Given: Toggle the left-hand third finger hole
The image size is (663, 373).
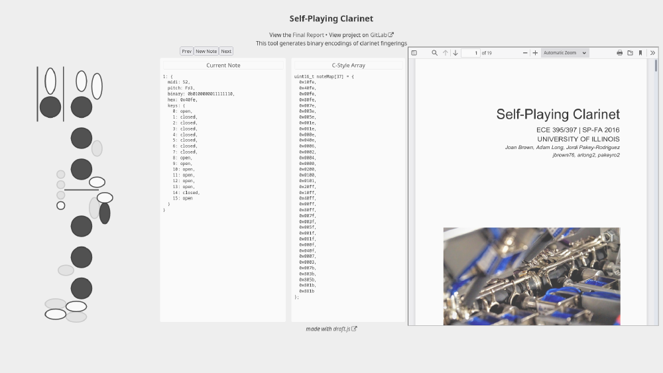Looking at the screenshot, I should [x=81, y=170].
